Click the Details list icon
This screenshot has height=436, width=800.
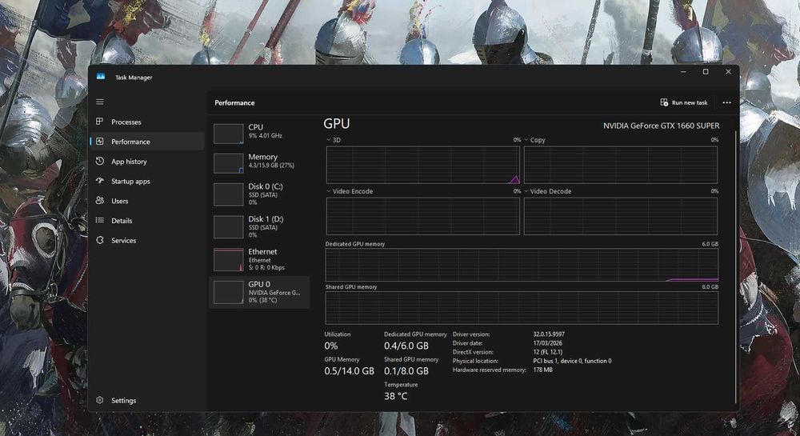pos(99,220)
